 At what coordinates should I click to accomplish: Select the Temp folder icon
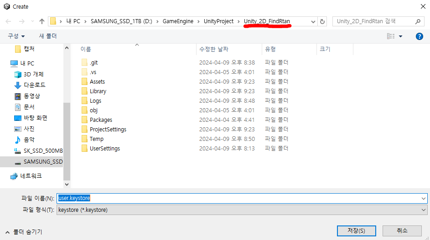tap(84, 139)
